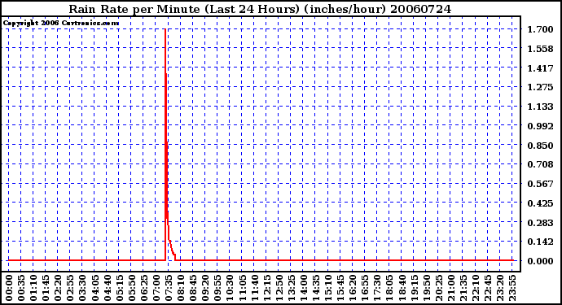The image size is (562, 305).
Task: Click the 1.417 axis label
Action: tap(540, 68)
